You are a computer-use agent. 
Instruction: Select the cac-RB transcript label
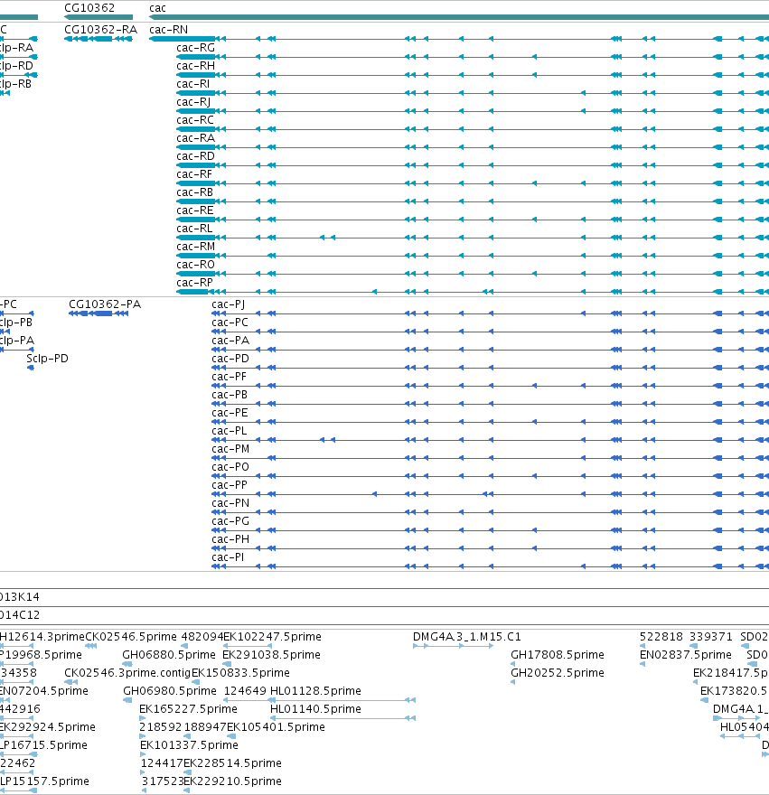tap(195, 192)
